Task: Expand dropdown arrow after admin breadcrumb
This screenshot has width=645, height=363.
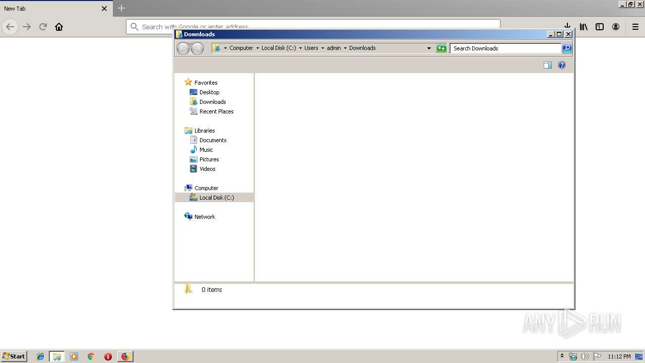Action: (345, 48)
